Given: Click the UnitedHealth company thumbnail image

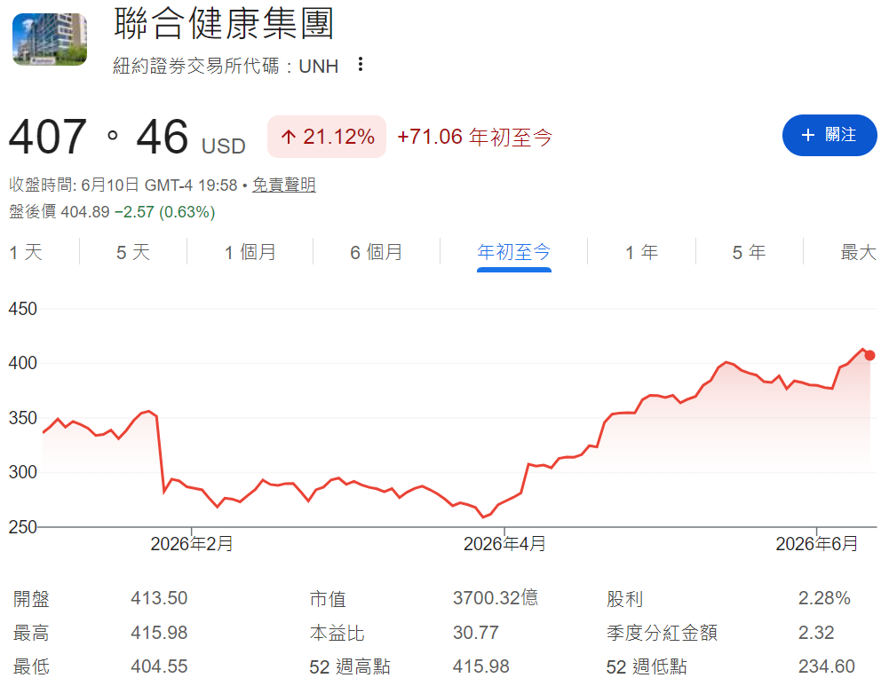Looking at the screenshot, I should coord(50,39).
